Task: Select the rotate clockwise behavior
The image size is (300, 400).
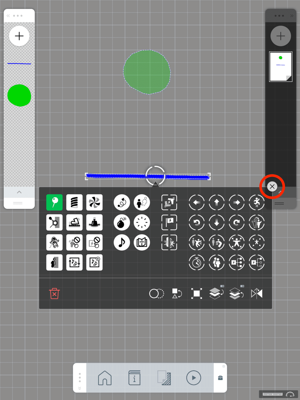Action: click(x=237, y=222)
